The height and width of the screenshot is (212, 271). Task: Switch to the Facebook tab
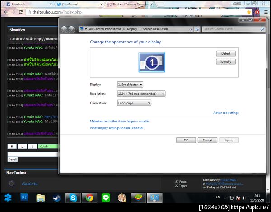[28, 5]
